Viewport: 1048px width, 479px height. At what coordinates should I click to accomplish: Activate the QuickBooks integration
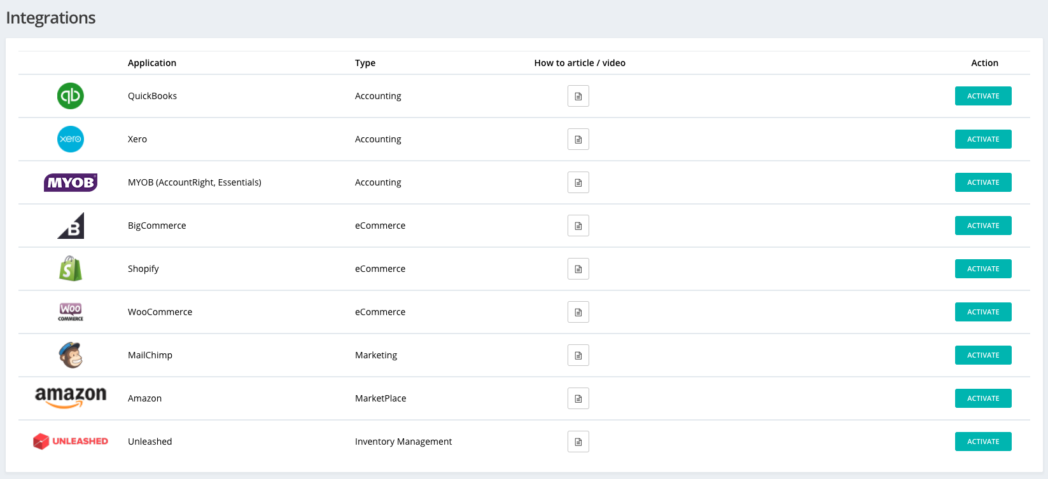(x=982, y=96)
